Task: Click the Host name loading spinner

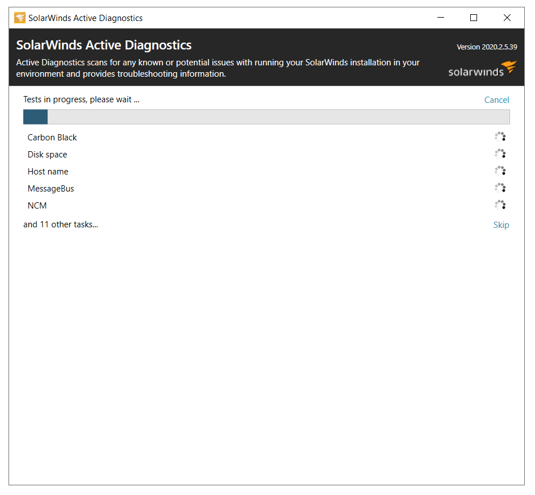Action: (x=500, y=171)
